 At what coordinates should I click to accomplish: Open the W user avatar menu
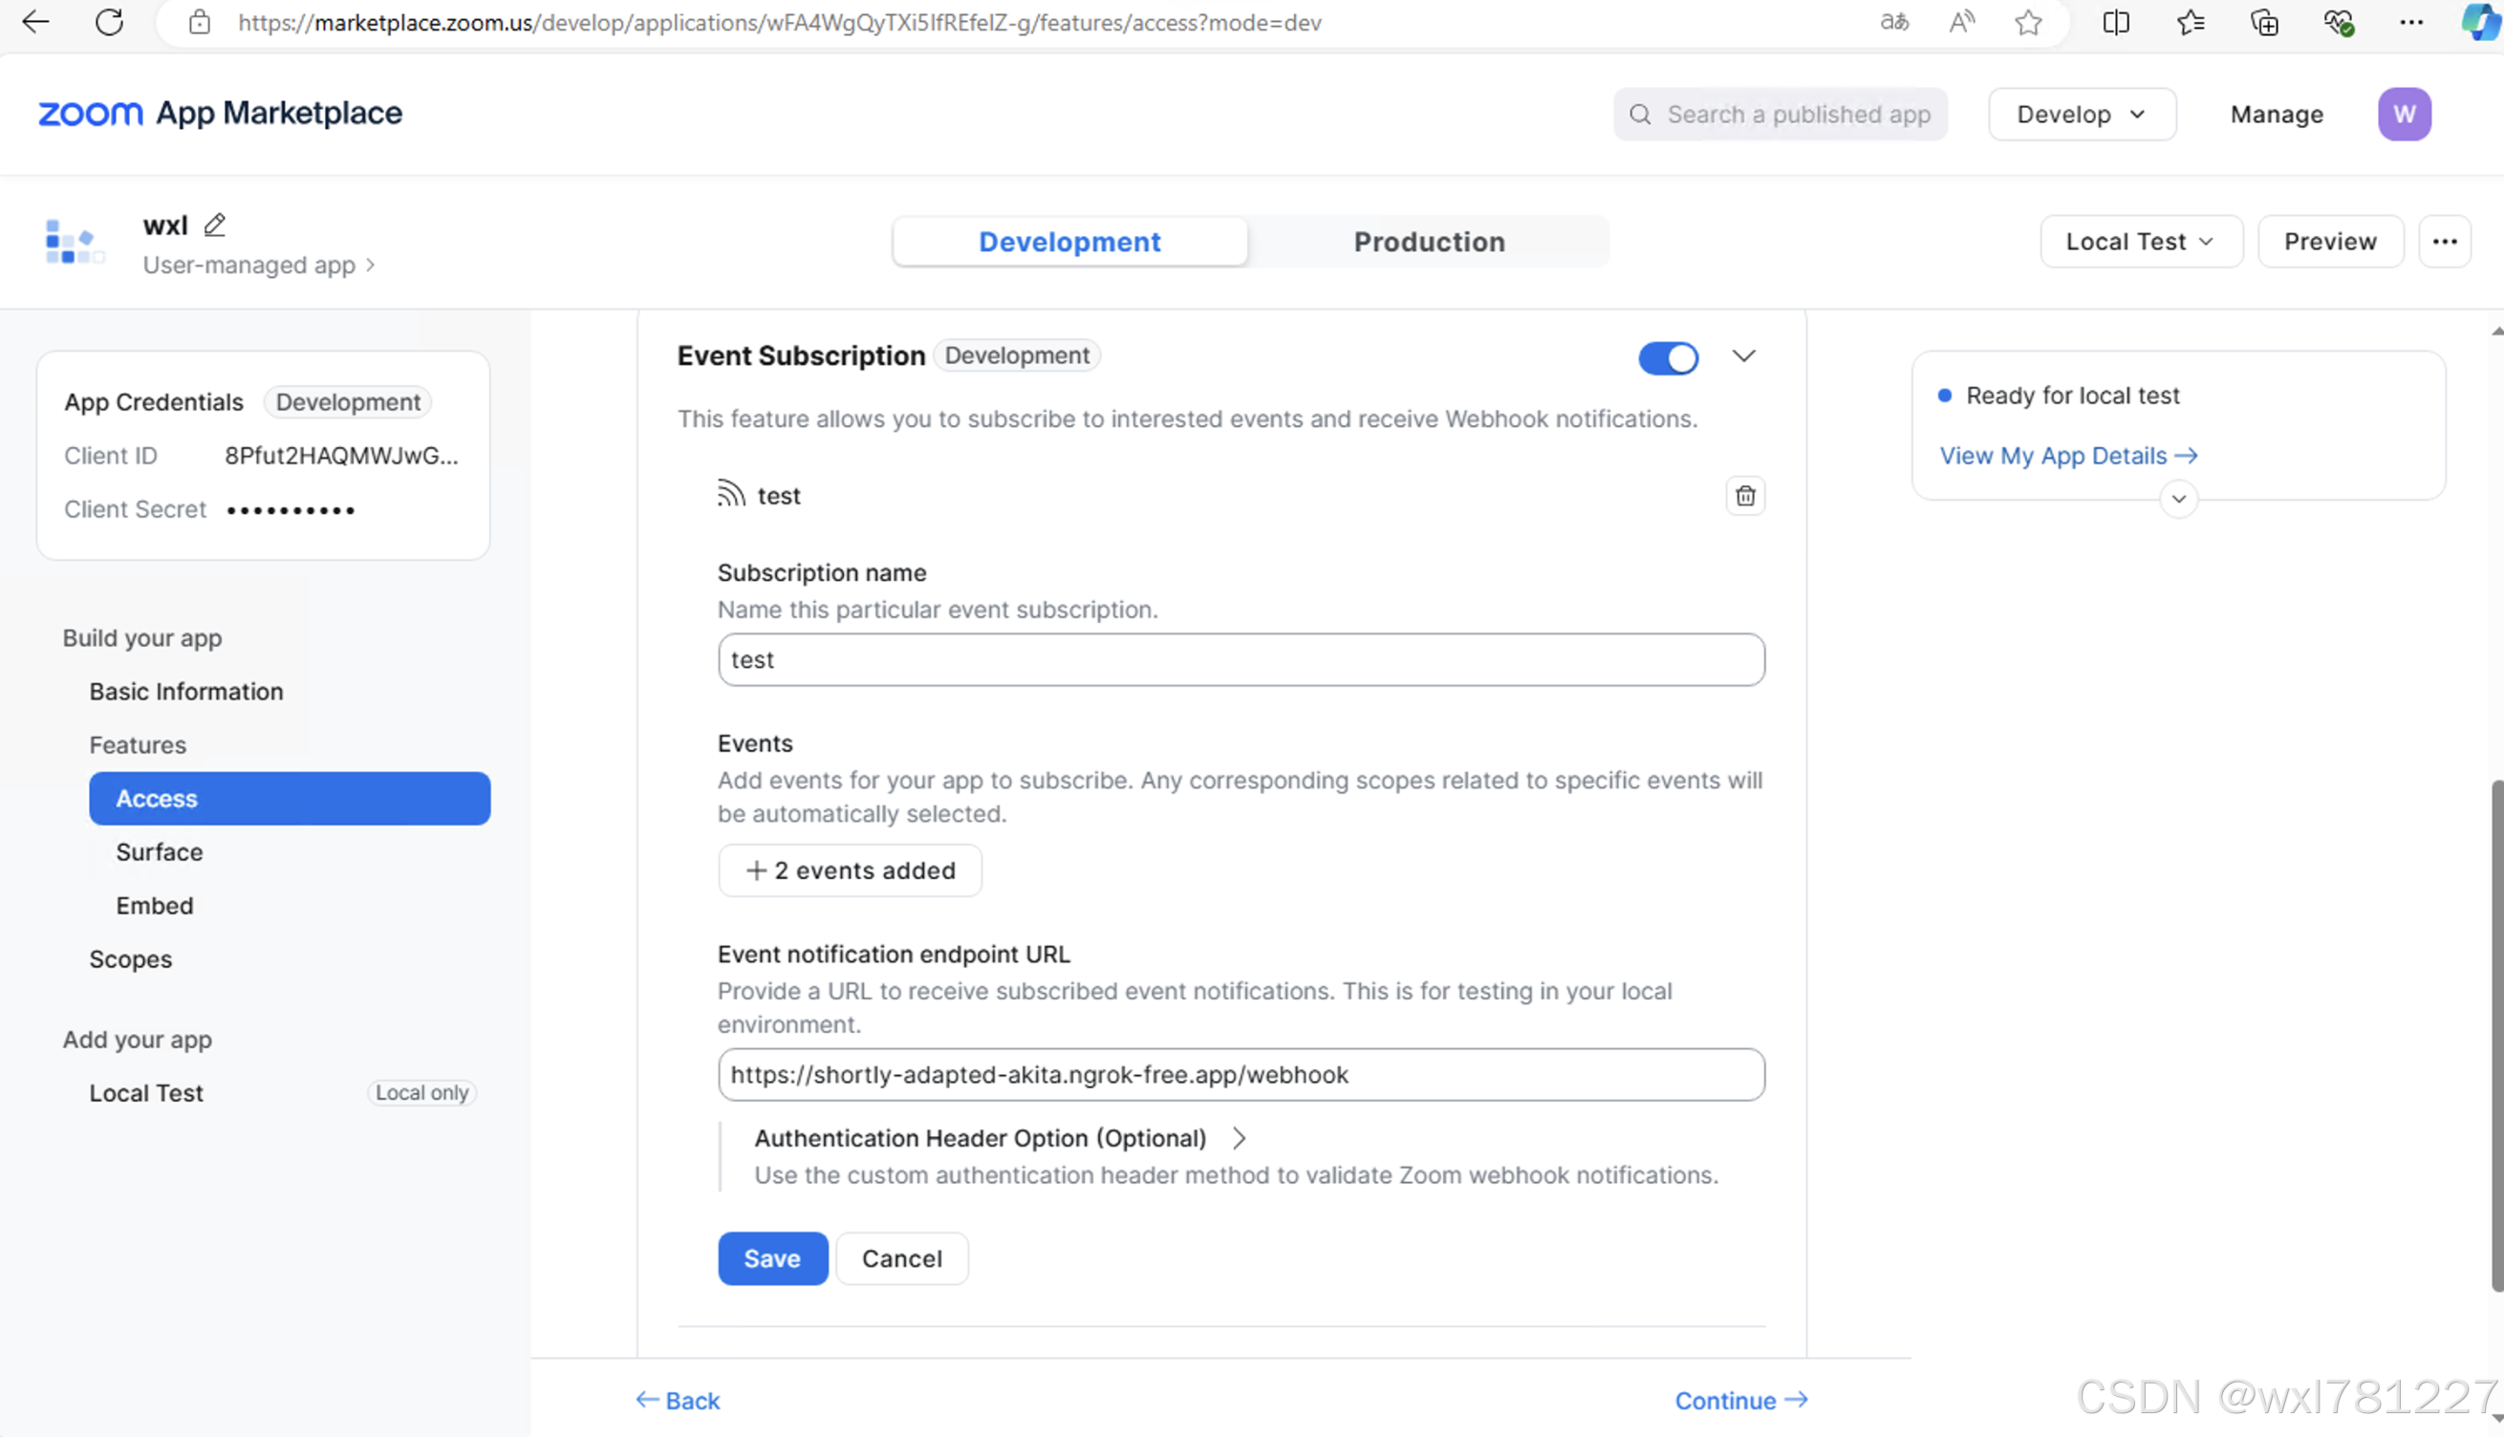tap(2404, 115)
